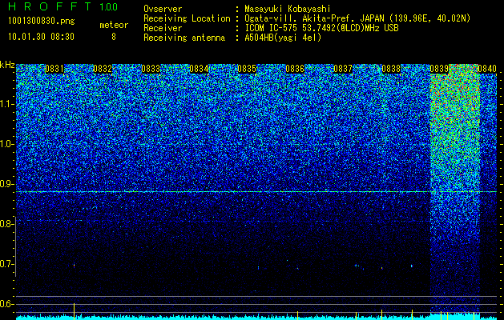This screenshot has width=504, height=320.
Task: Click the 0832 time marker
Action: tap(103, 69)
